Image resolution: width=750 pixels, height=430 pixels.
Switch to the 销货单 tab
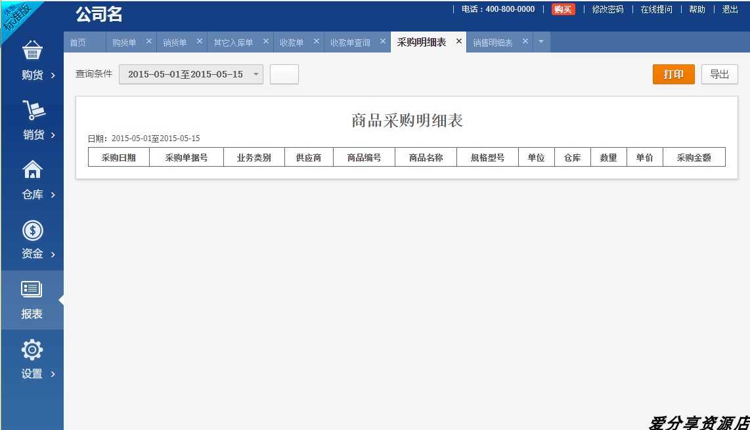coord(175,43)
